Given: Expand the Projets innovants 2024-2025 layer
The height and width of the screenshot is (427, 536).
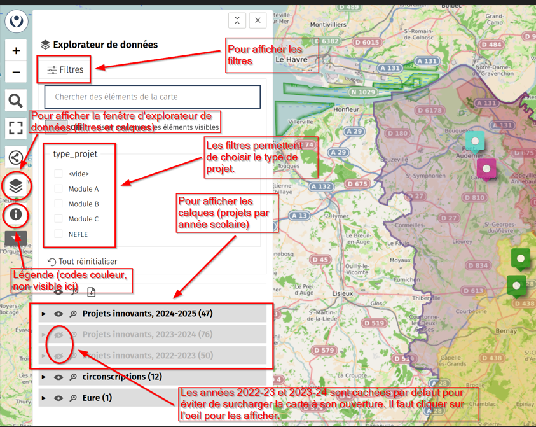Looking at the screenshot, I should [44, 314].
